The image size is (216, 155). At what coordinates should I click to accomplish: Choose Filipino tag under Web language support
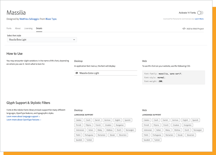pos(156,125)
